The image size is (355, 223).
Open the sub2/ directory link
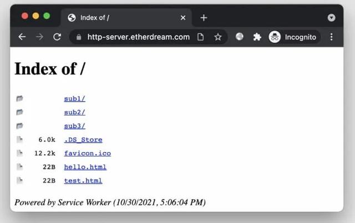tap(74, 113)
